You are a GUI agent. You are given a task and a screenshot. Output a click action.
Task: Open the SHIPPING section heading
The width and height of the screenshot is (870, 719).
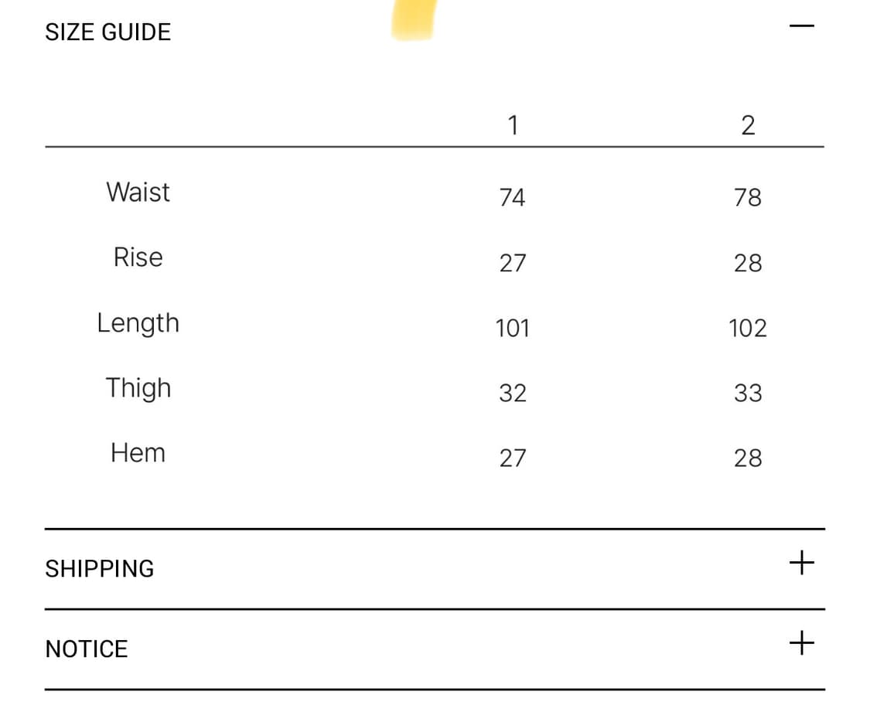[100, 569]
